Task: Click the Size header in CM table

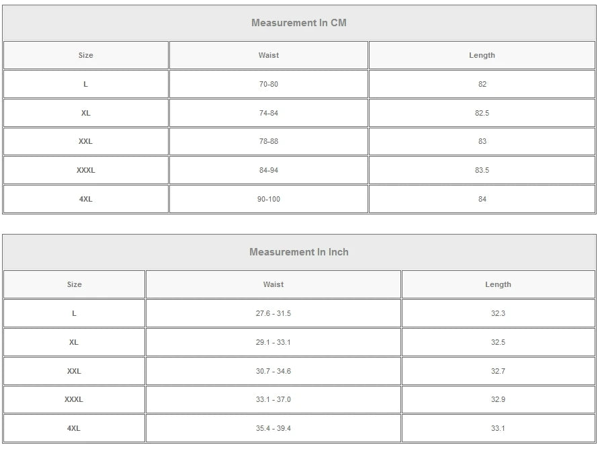Action: point(86,55)
